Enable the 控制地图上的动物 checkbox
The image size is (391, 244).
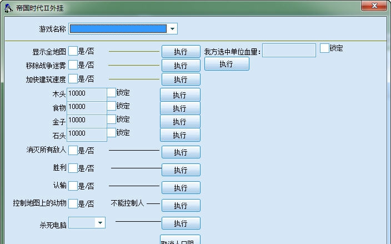click(73, 203)
